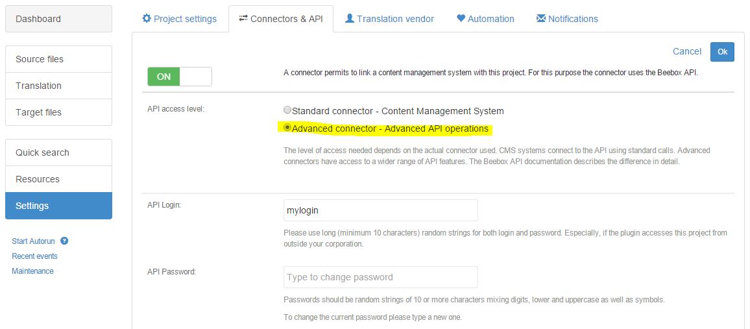Click the envelope icon on Notifications
Screen dimensions: 750x329
pyautogui.click(x=541, y=19)
